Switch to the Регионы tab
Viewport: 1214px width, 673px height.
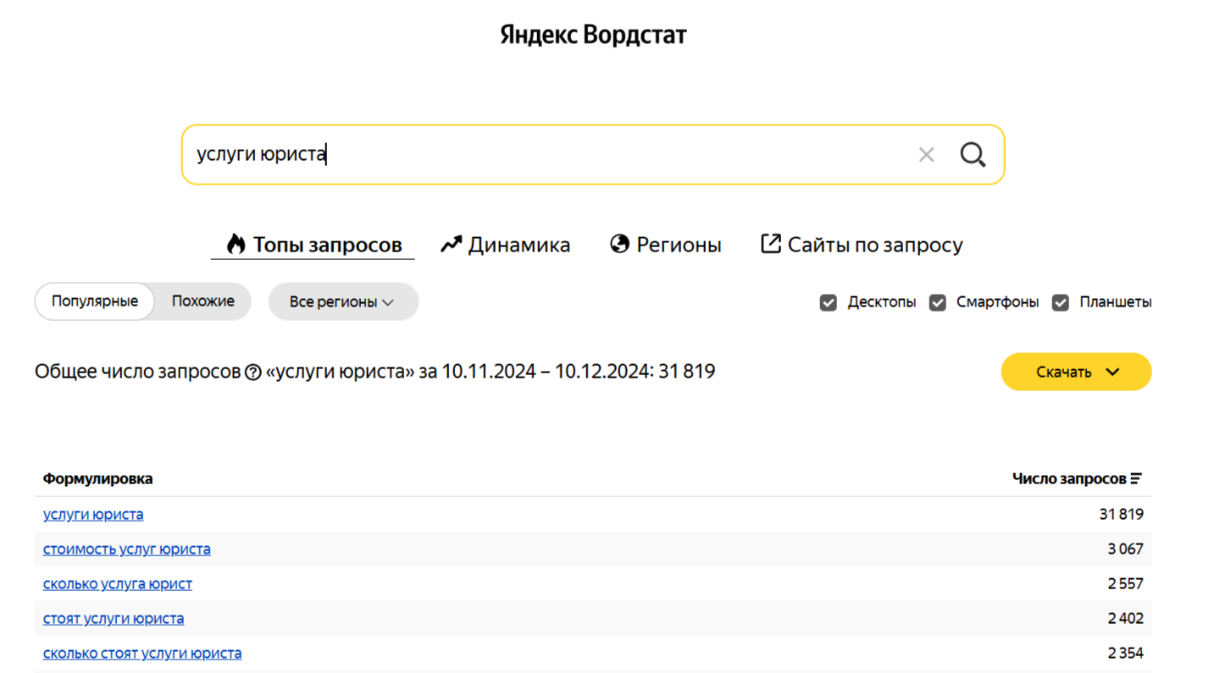[x=666, y=245]
